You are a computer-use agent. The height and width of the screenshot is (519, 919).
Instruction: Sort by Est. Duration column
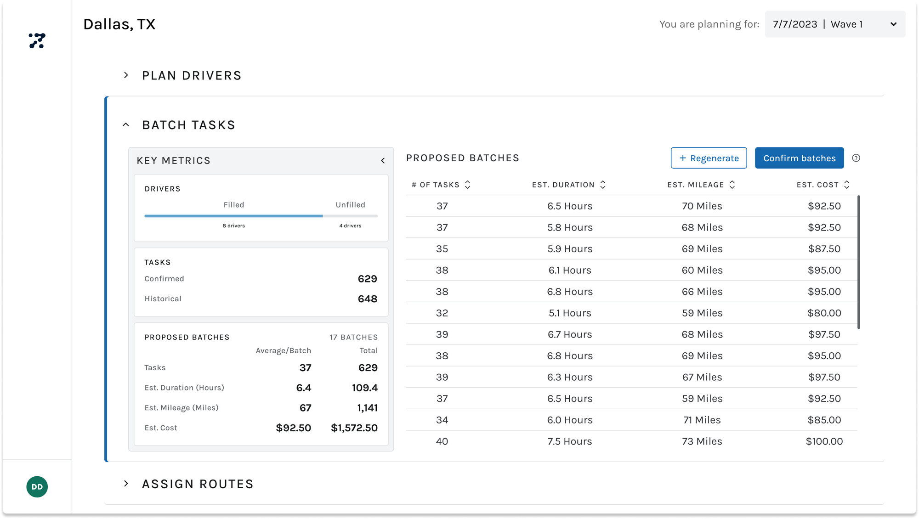coord(602,185)
